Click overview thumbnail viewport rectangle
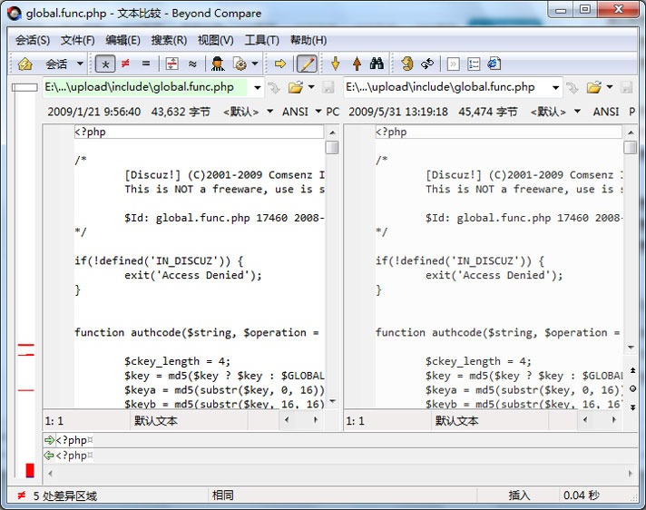The image size is (646, 510). coord(24,87)
